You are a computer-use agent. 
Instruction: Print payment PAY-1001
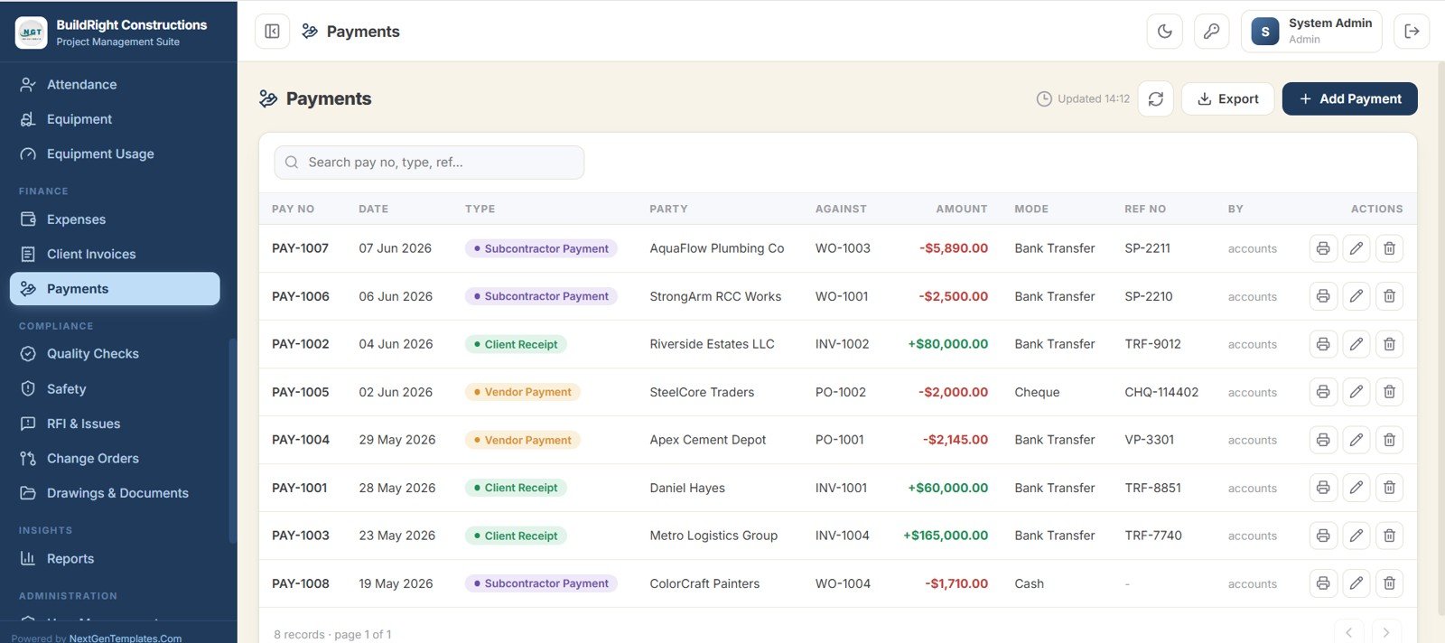tap(1323, 488)
